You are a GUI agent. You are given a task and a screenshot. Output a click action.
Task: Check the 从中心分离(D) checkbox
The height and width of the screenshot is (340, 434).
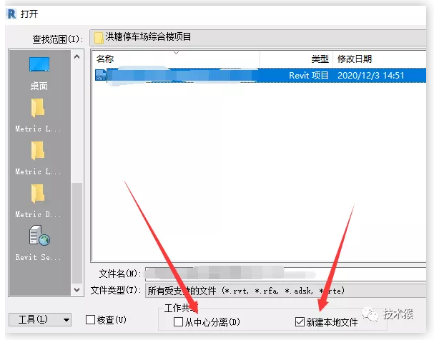coord(178,322)
